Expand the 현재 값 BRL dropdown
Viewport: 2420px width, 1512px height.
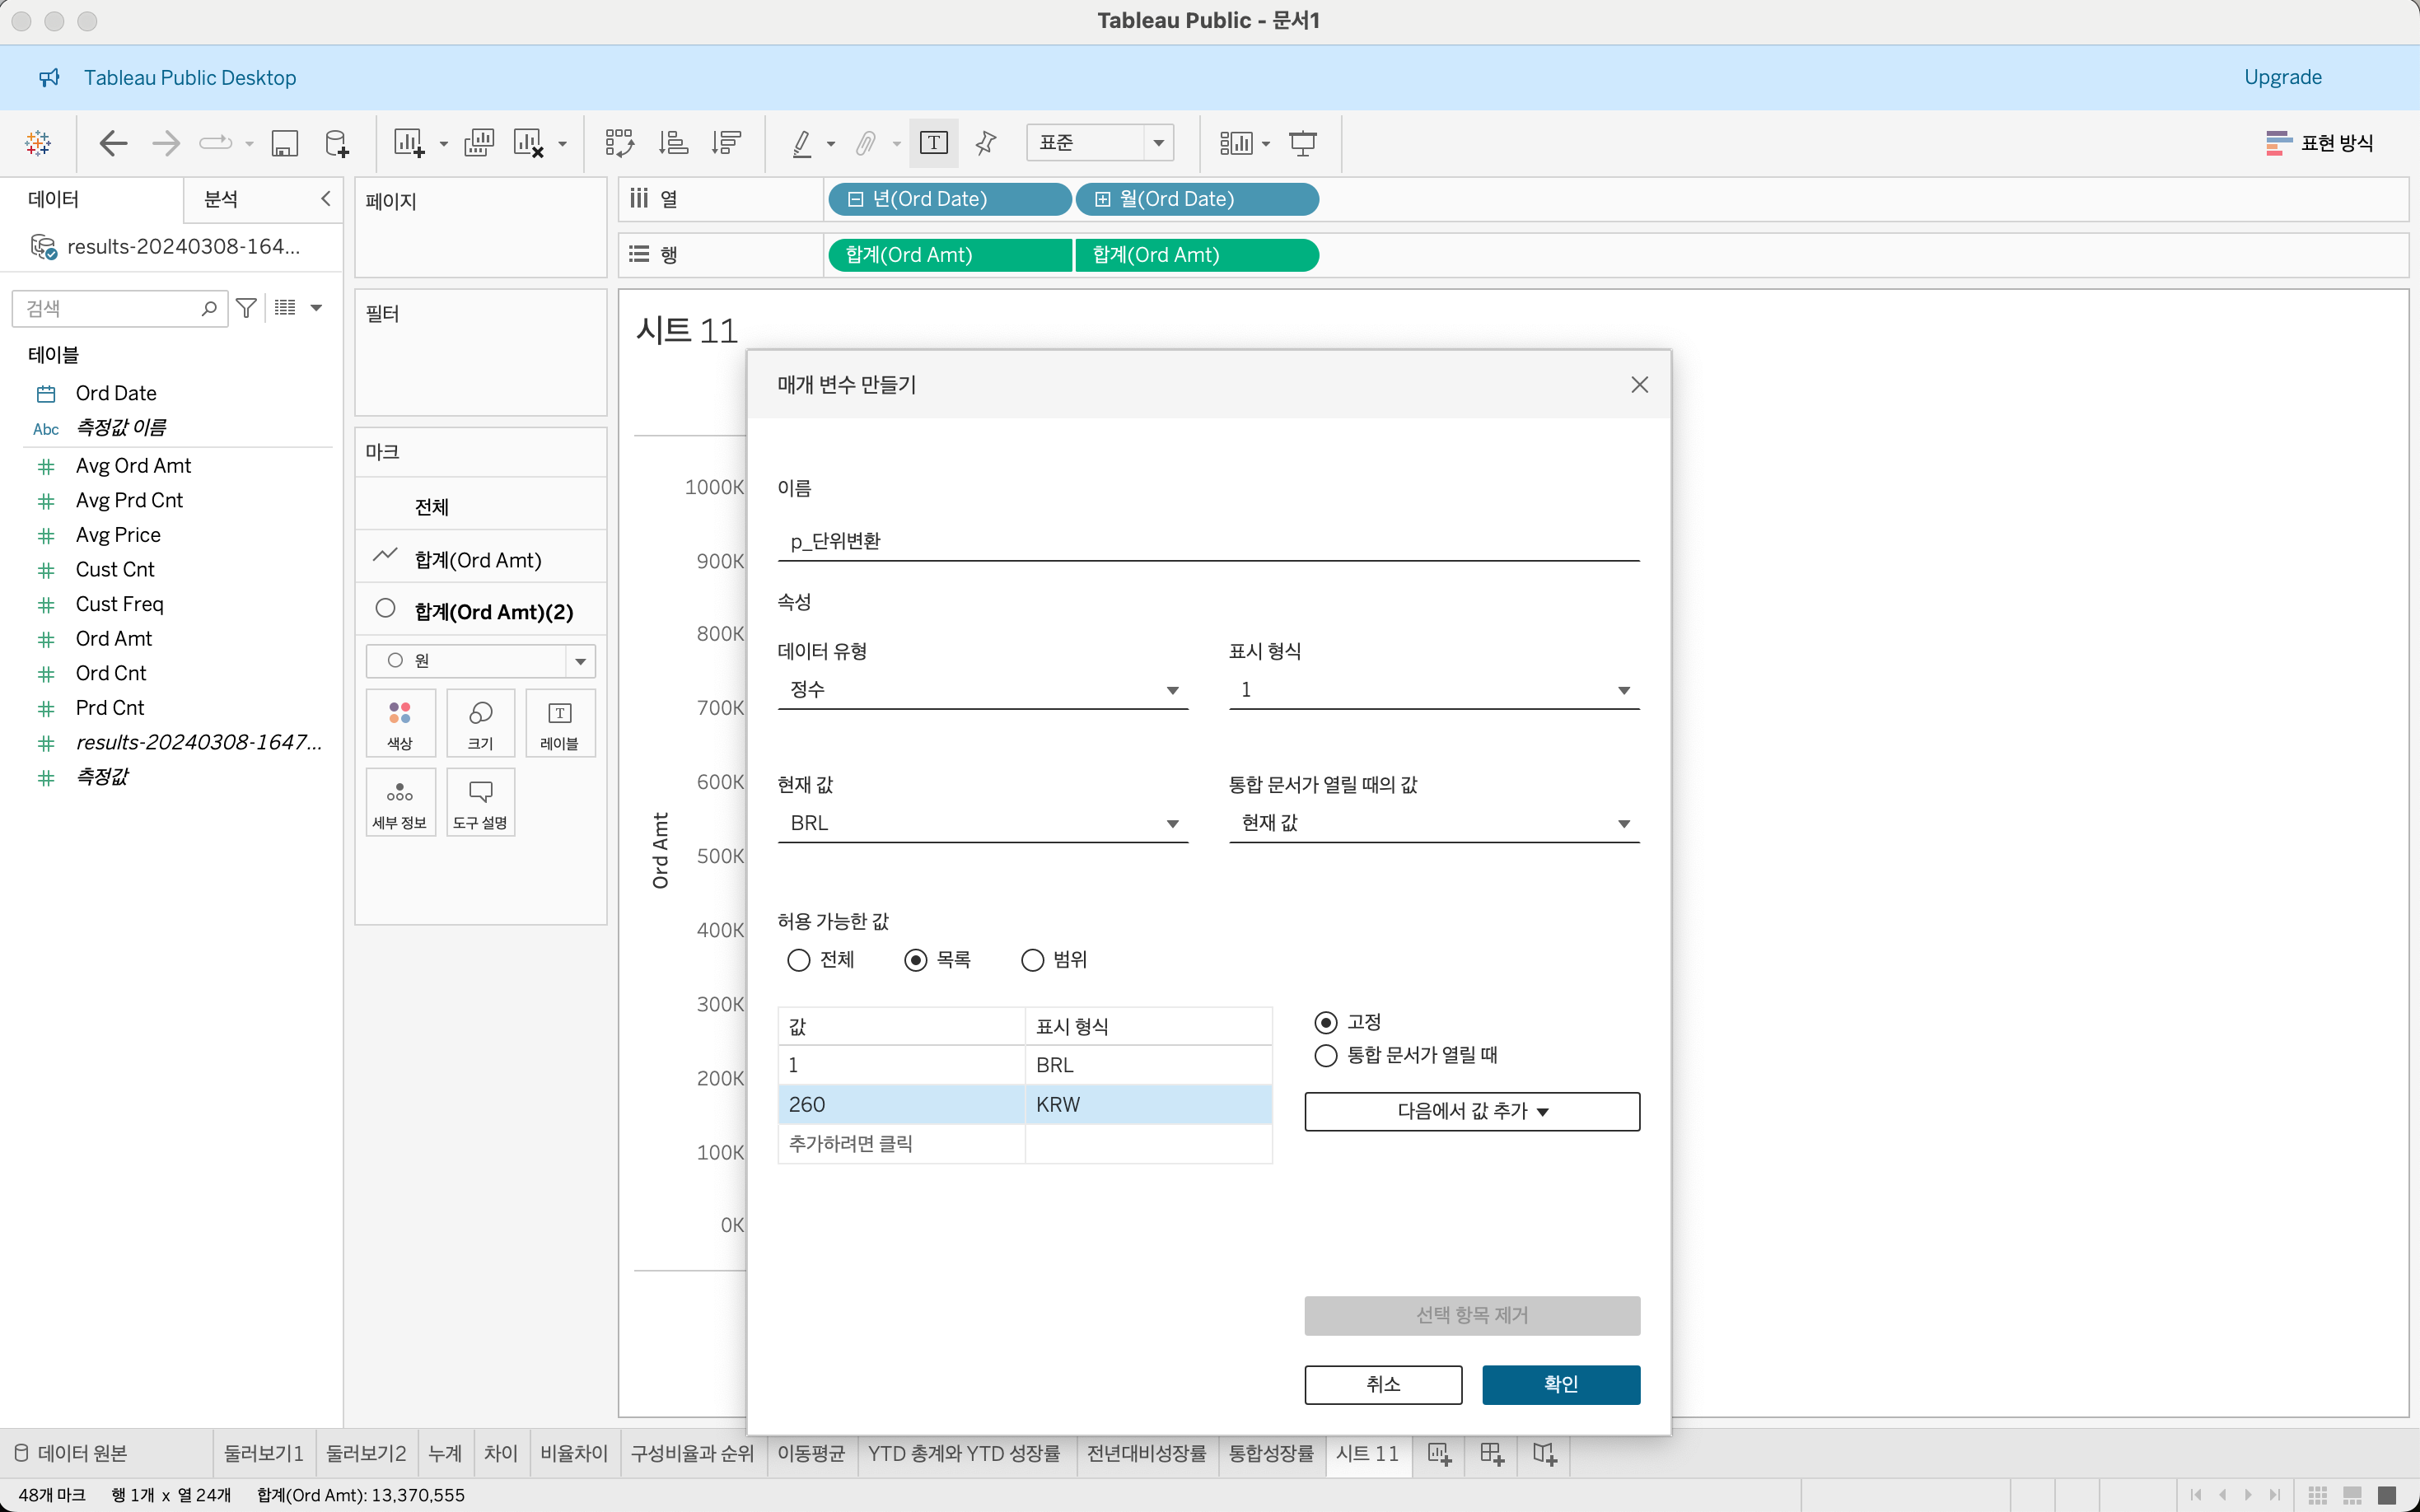[x=982, y=823]
